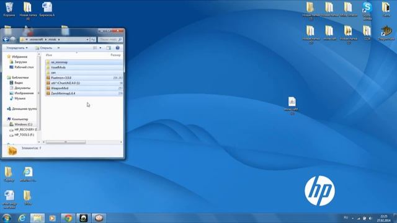
Task: Open the Windows Start button
Action: (x=7, y=218)
